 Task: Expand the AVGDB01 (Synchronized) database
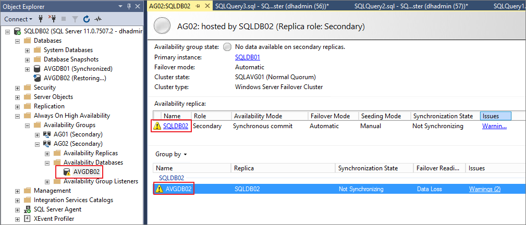coord(28,69)
